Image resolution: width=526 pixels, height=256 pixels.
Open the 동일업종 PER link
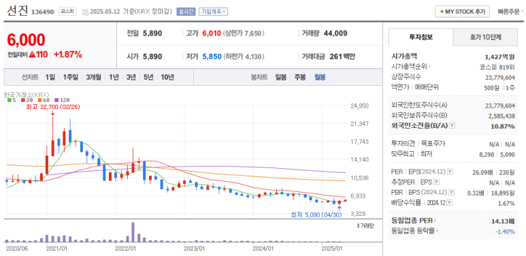click(x=414, y=221)
